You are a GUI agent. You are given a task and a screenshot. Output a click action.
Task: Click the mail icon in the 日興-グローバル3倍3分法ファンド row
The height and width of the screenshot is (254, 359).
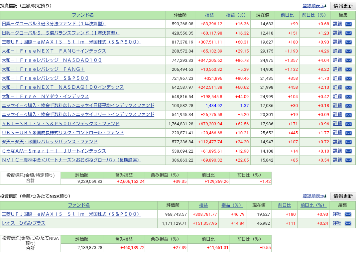[x=348, y=24]
